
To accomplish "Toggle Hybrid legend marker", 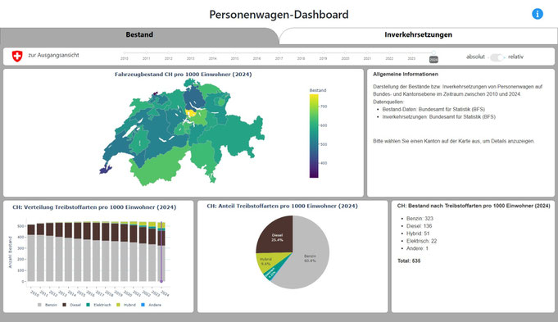I will point(119,305).
